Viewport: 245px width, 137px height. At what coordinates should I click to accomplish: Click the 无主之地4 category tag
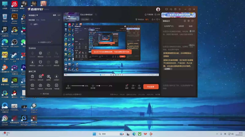(x=85, y=19)
